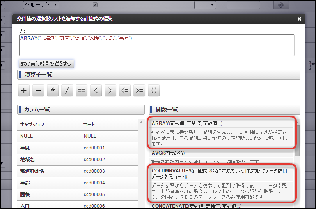Screen dimensions: 316x209
Task: Select the 都道府県名 column row
Action: [78, 171]
